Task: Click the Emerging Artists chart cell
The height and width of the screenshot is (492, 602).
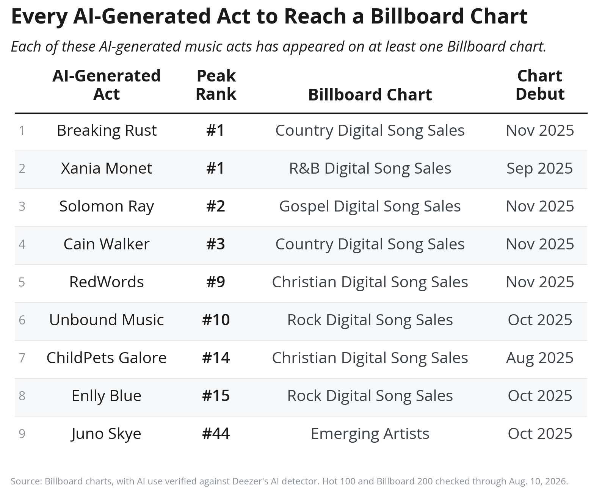Action: [x=370, y=434]
